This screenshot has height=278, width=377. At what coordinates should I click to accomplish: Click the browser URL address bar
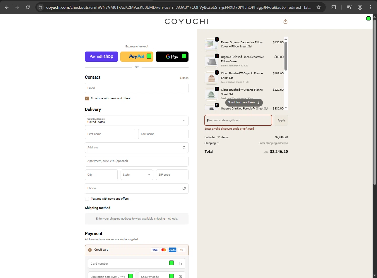[179, 7]
